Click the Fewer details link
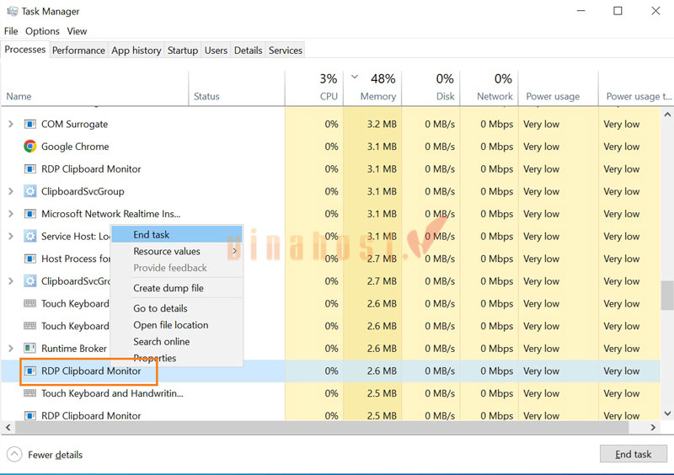Viewport: 674px width, 475px height. pyautogui.click(x=55, y=455)
